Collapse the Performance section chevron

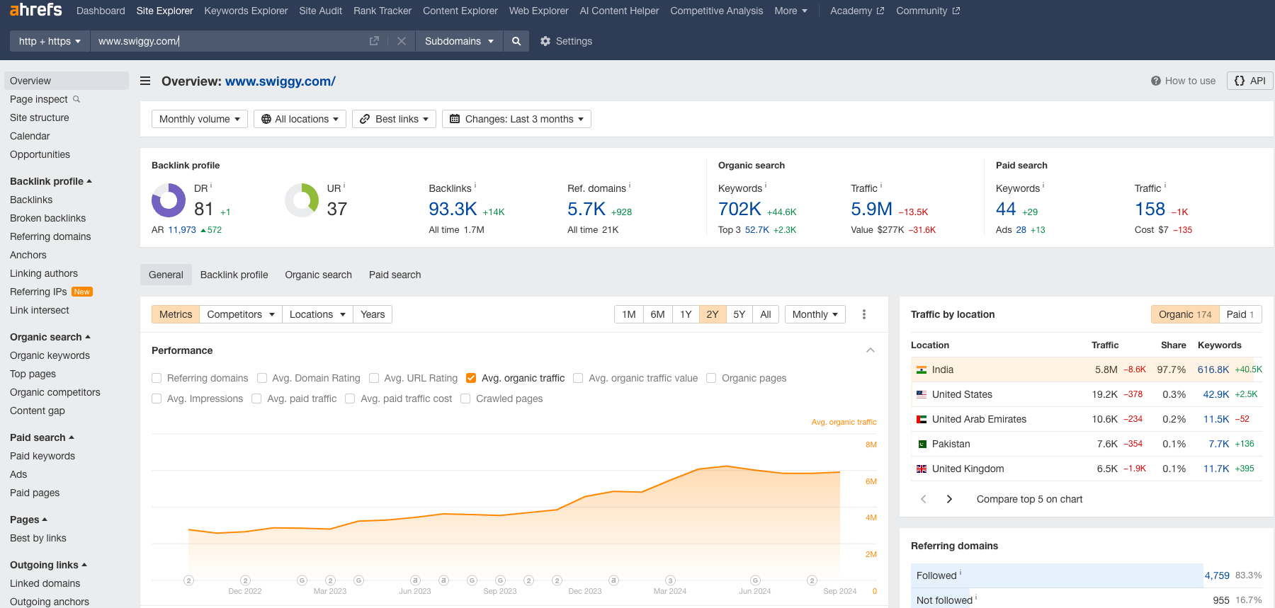(871, 350)
